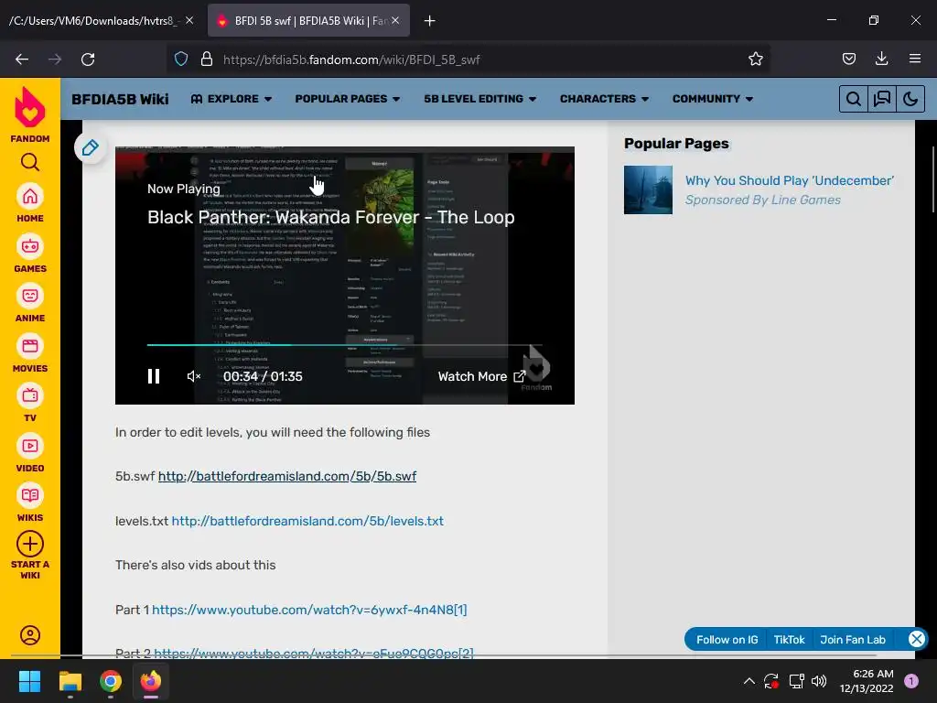
Task: View site security padlock info
Action: click(207, 59)
